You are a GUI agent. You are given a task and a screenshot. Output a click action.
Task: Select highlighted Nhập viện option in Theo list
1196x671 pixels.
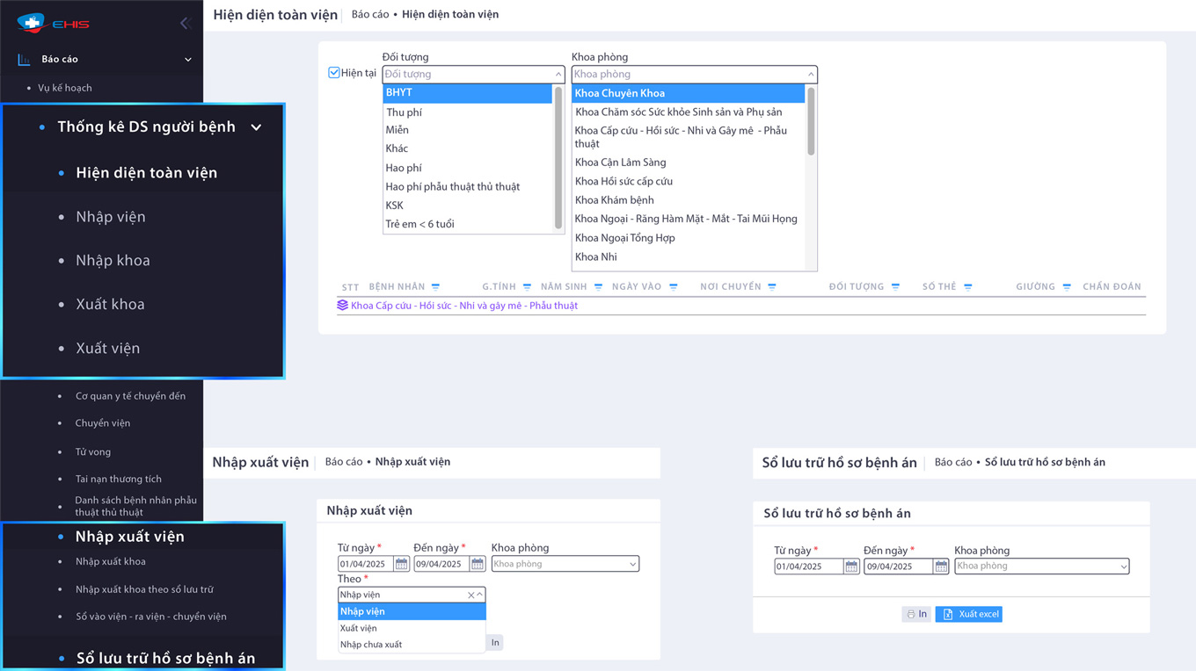(x=412, y=611)
